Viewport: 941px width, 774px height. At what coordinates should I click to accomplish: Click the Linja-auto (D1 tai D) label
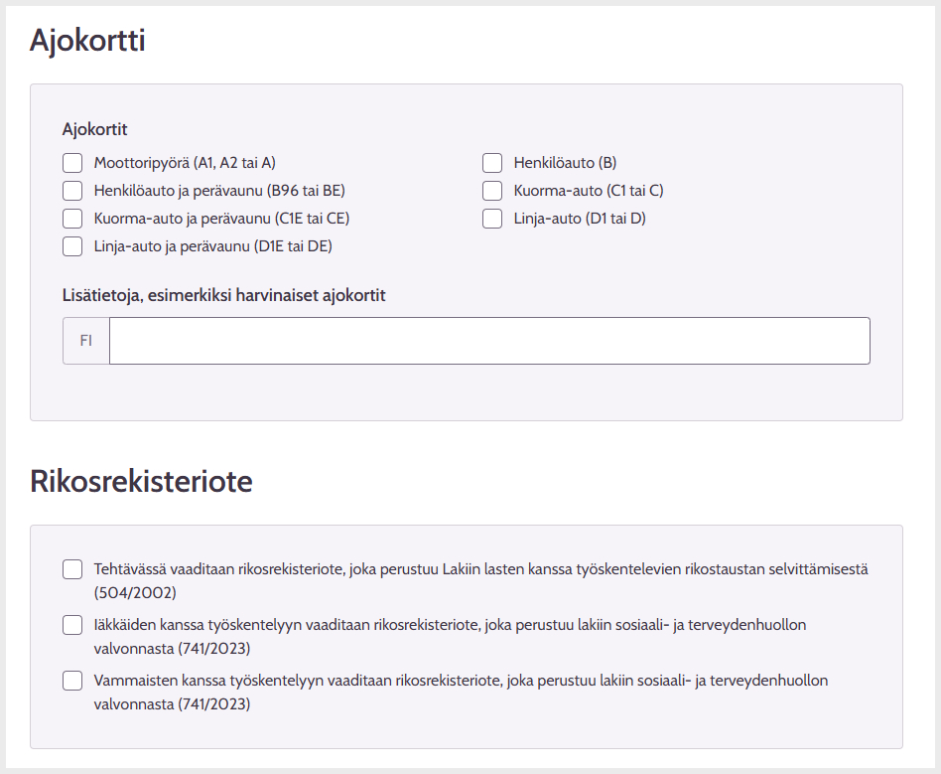pyautogui.click(x=580, y=219)
